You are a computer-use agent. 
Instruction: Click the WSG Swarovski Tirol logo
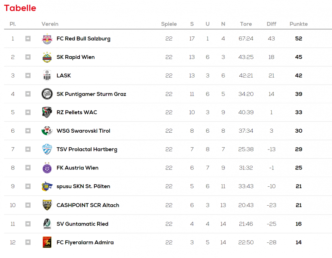[47, 131]
